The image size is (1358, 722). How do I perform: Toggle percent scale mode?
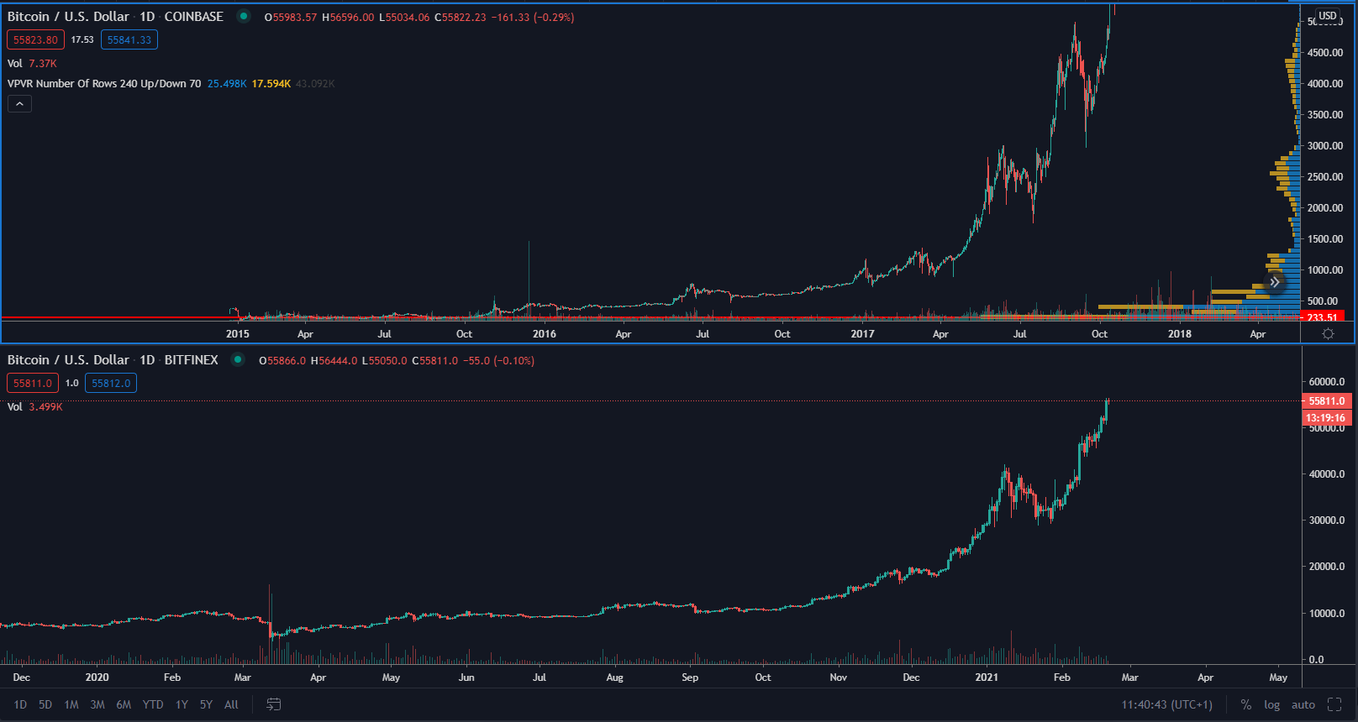point(1245,704)
